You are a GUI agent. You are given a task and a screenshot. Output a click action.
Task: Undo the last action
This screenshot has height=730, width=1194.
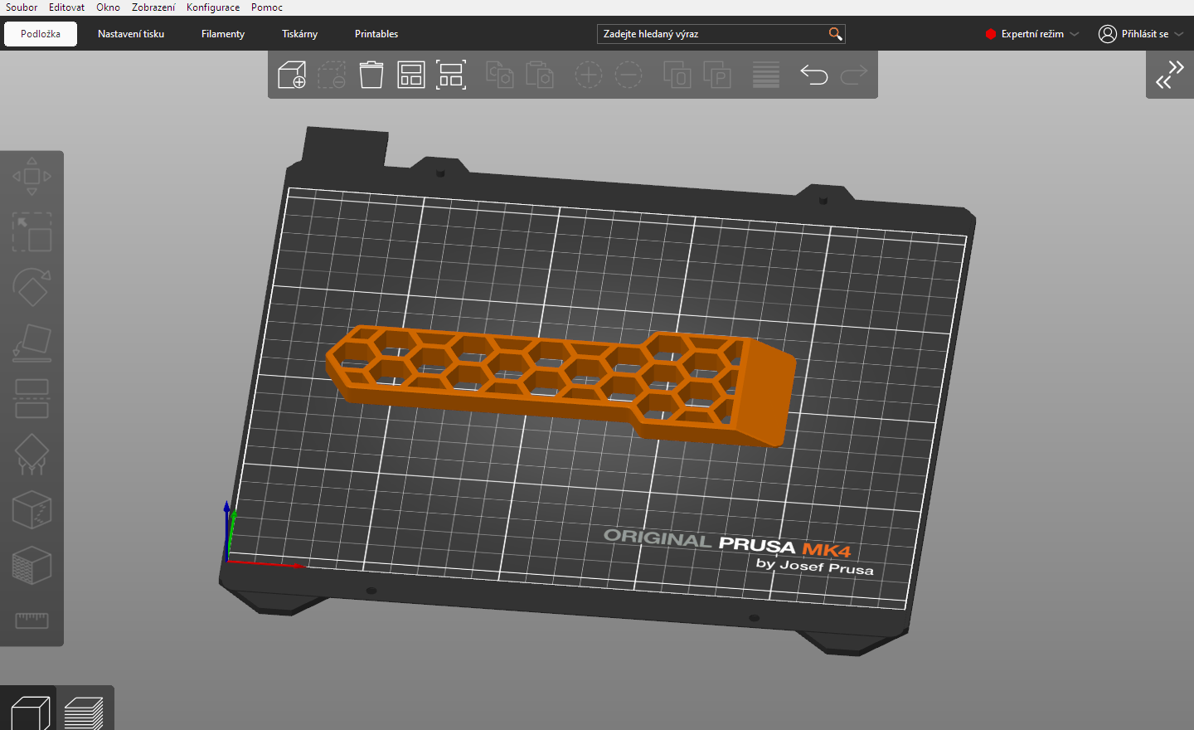coord(814,75)
